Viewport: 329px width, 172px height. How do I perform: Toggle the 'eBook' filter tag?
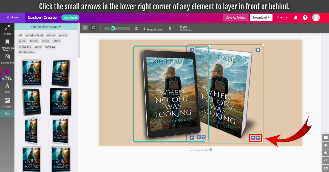(x=51, y=35)
